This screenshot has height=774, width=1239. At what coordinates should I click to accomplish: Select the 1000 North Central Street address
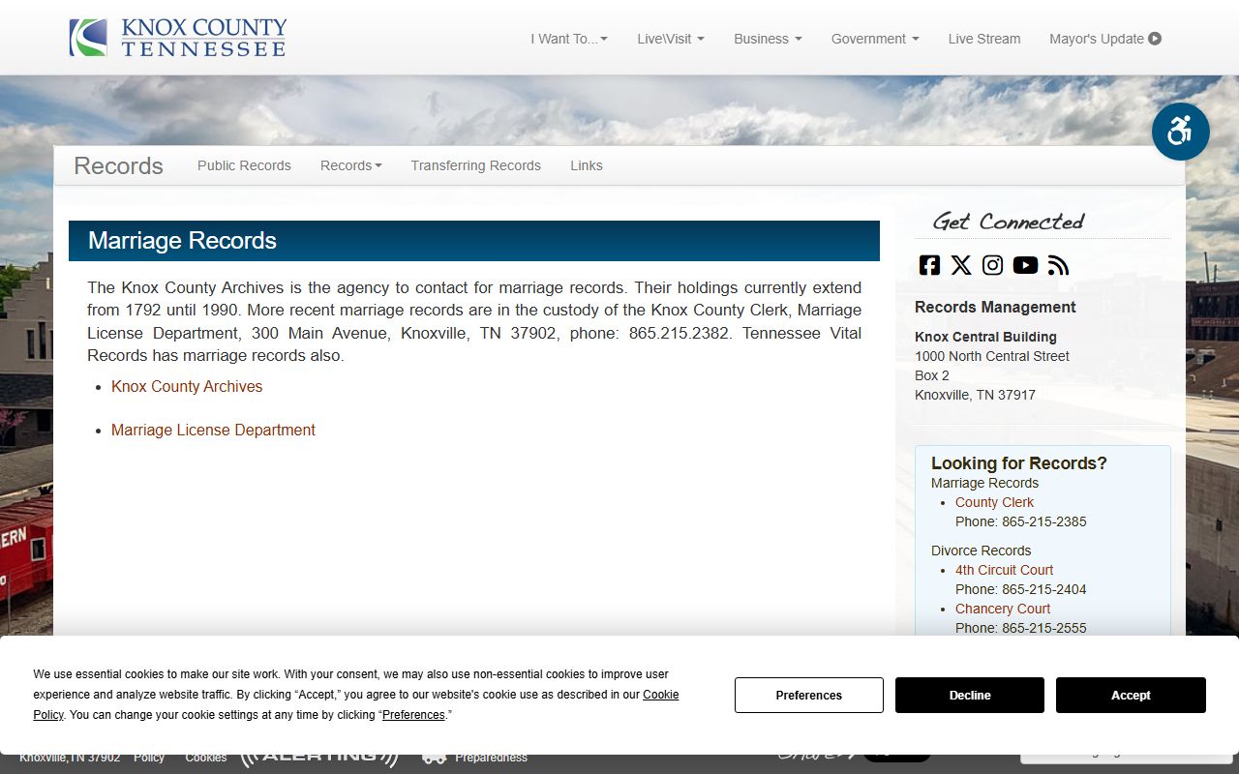click(992, 356)
